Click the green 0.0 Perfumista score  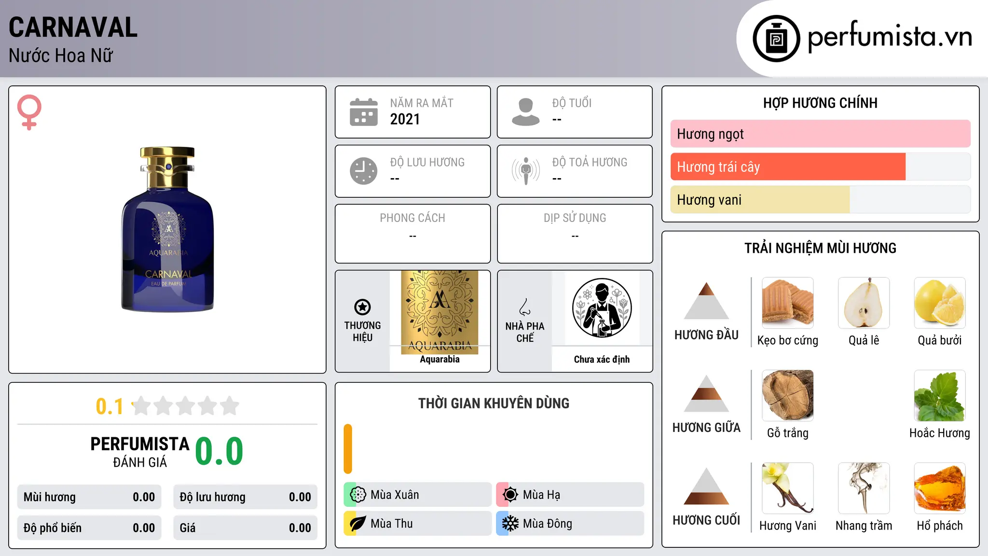(219, 451)
